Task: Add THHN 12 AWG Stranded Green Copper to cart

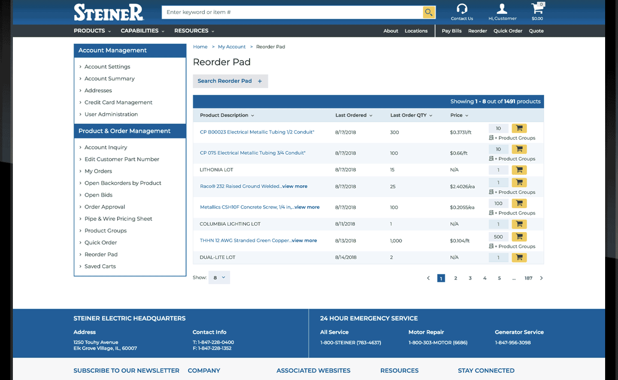Action: pyautogui.click(x=519, y=236)
